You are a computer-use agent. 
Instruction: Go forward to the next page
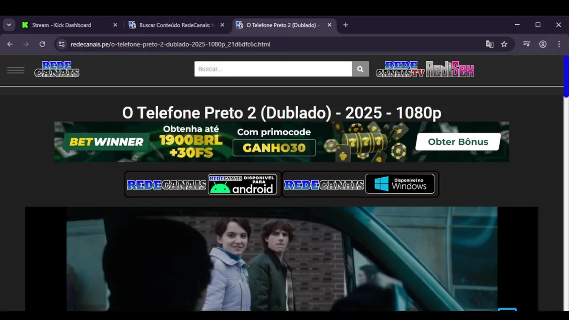[x=26, y=44]
